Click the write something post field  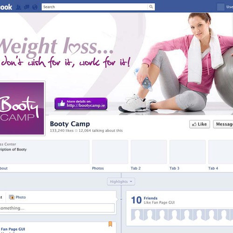point(57,208)
